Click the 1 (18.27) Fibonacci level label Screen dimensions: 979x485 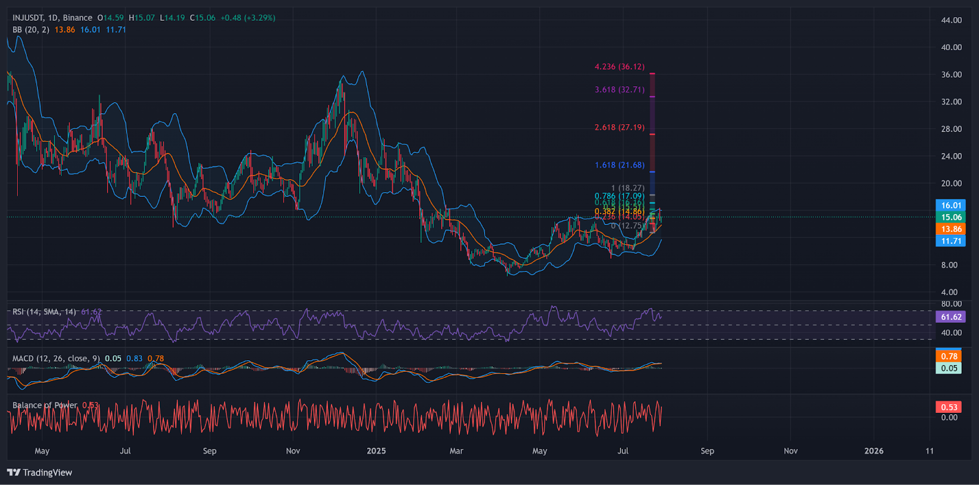click(x=627, y=188)
